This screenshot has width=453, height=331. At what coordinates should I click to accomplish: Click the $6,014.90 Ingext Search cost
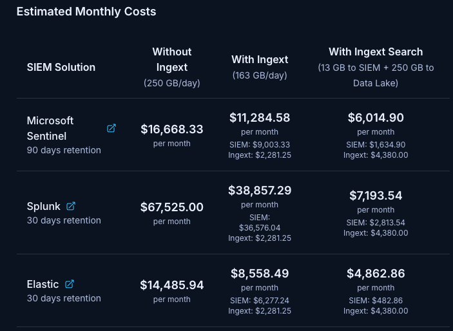click(x=376, y=117)
